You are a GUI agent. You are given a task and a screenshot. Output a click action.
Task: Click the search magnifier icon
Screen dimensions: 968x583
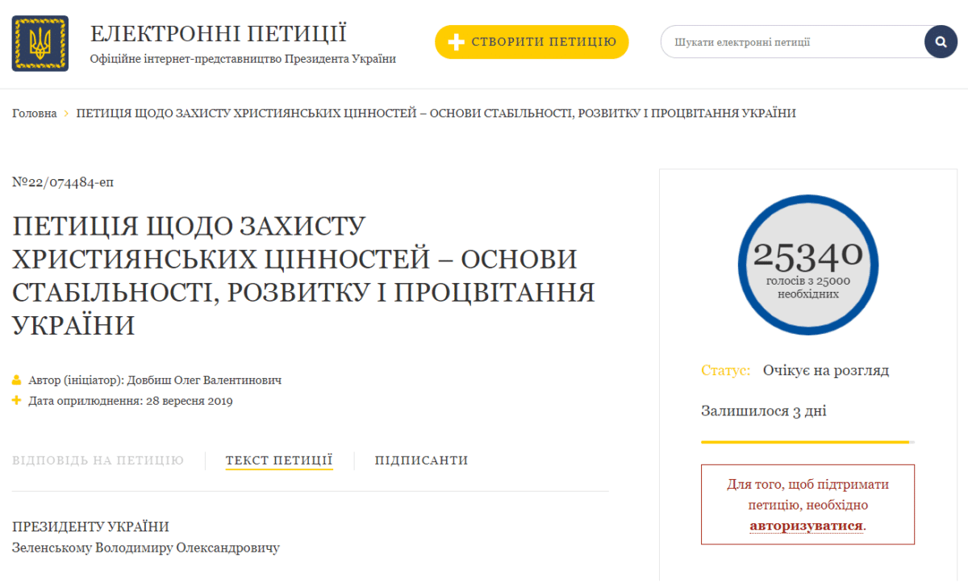(x=940, y=41)
